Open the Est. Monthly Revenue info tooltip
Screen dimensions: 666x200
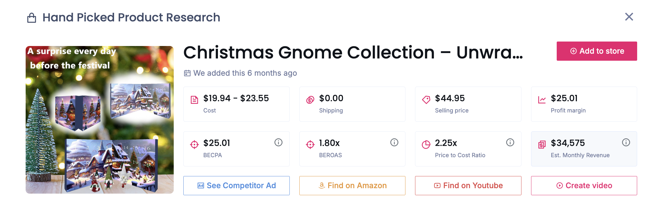tap(626, 143)
